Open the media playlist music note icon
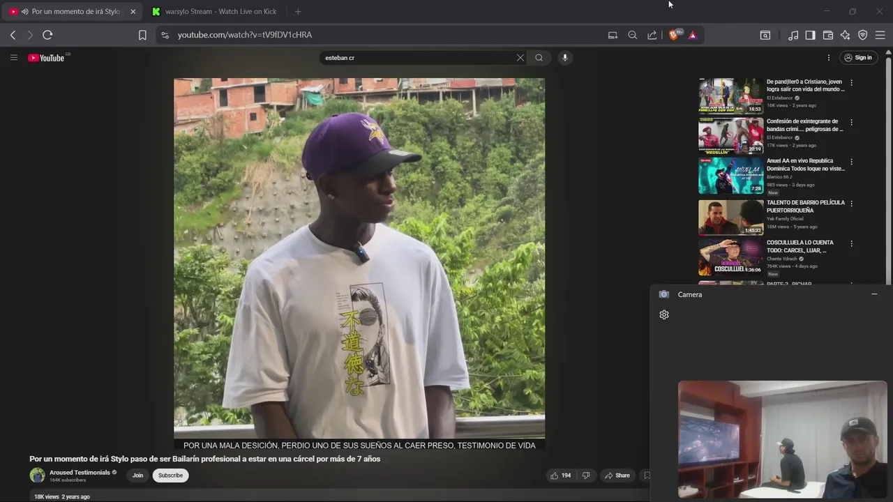The image size is (893, 502). pyautogui.click(x=793, y=35)
